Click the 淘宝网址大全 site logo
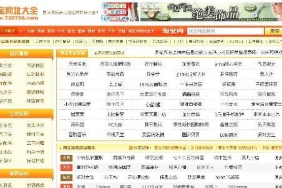Image resolution: width=282 pixels, height=188 pixels. click(19, 13)
